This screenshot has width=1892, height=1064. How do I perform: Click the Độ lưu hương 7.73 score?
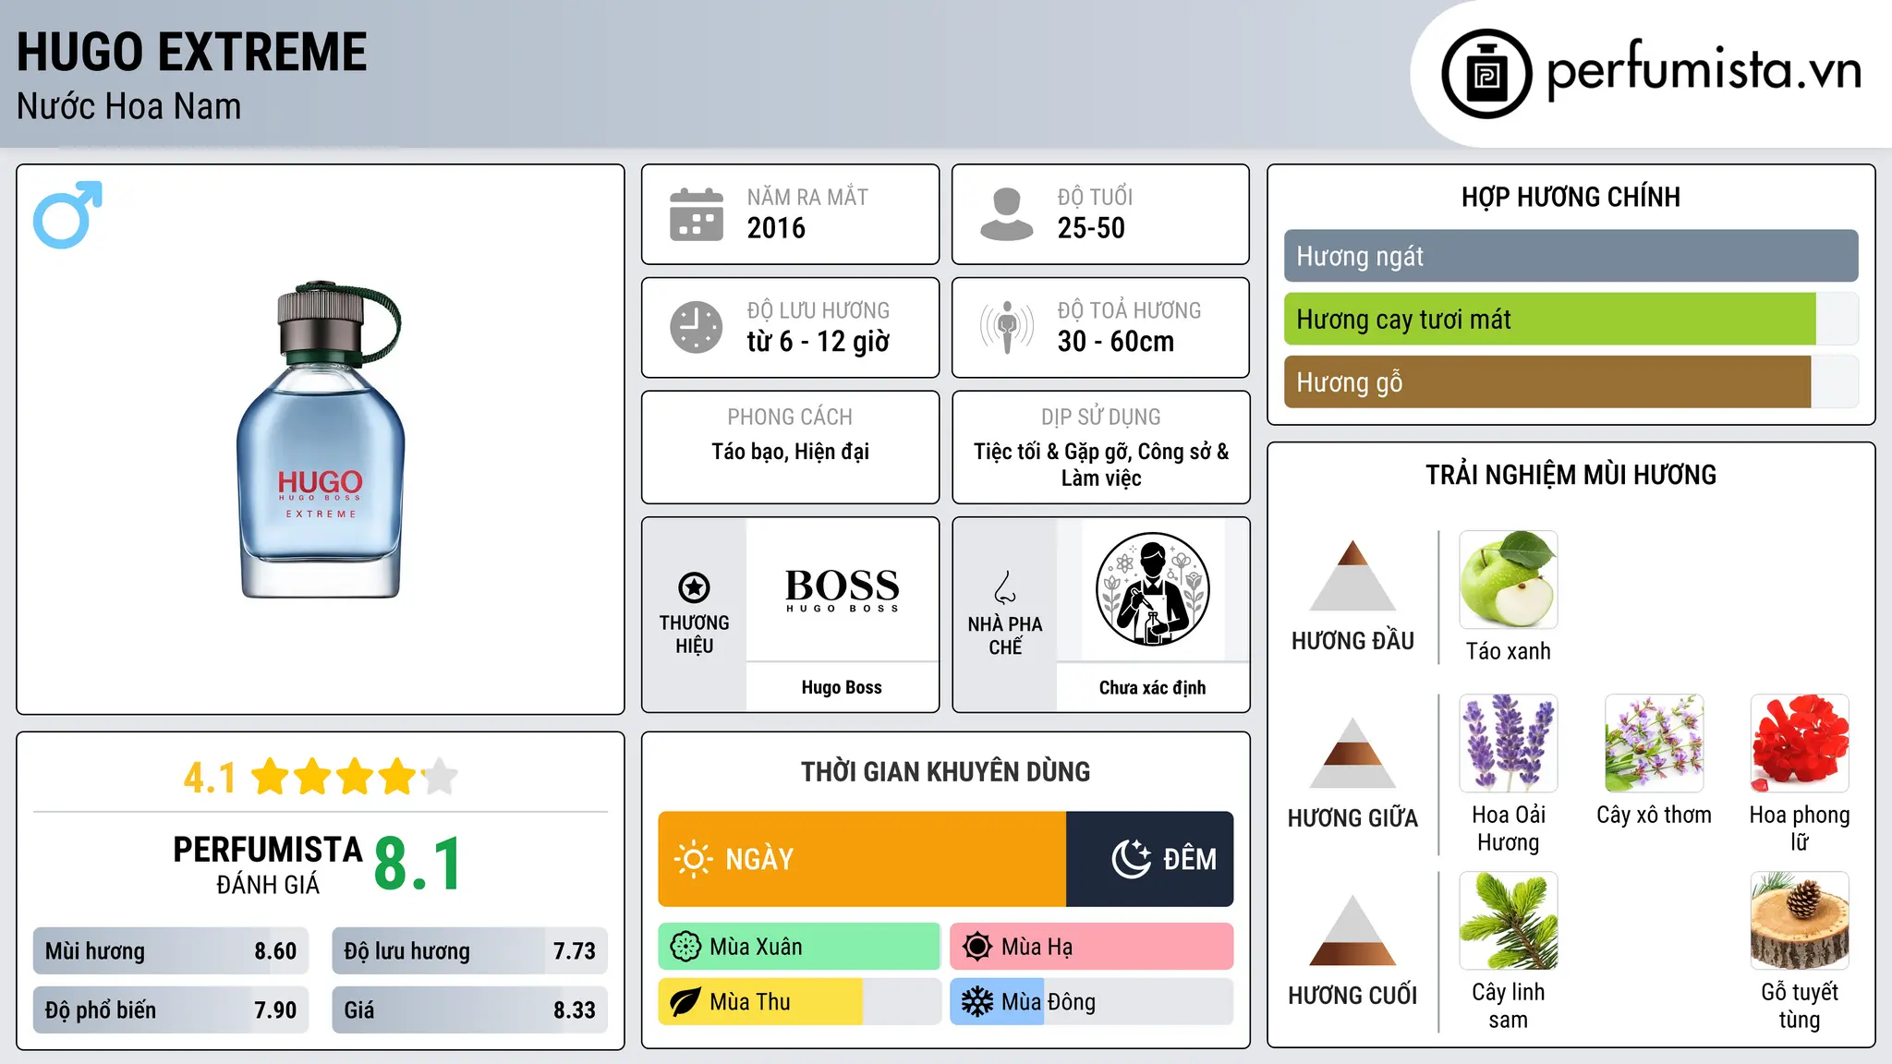(x=469, y=950)
